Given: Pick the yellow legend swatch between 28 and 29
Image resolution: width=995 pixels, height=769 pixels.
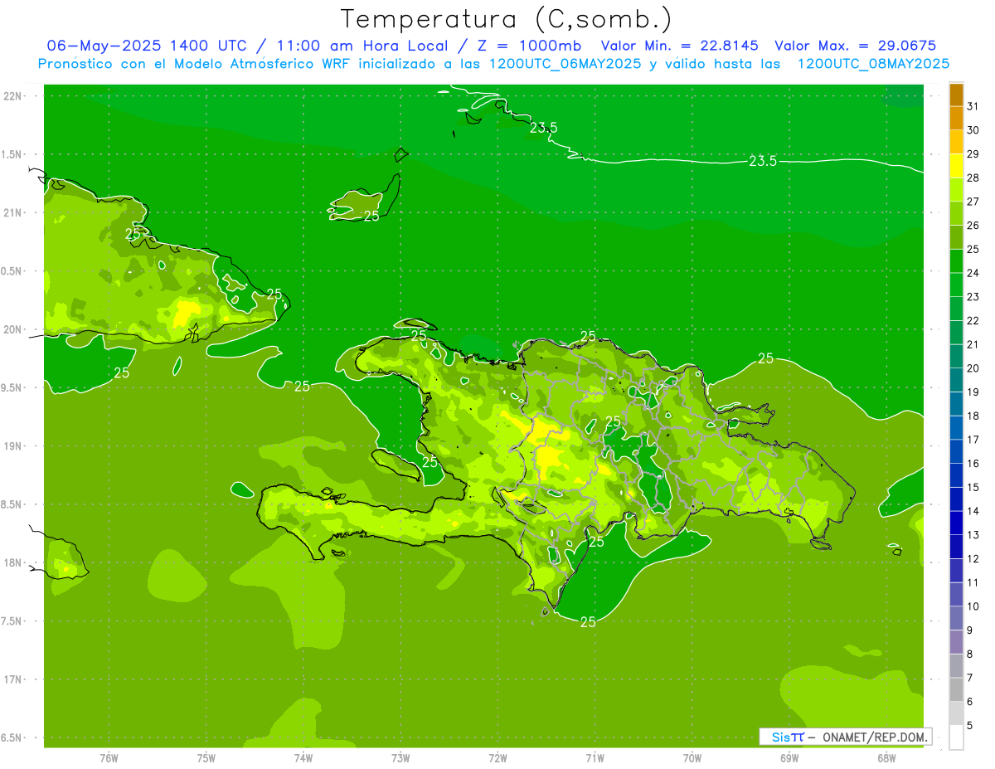Looking at the screenshot, I should coord(956,166).
